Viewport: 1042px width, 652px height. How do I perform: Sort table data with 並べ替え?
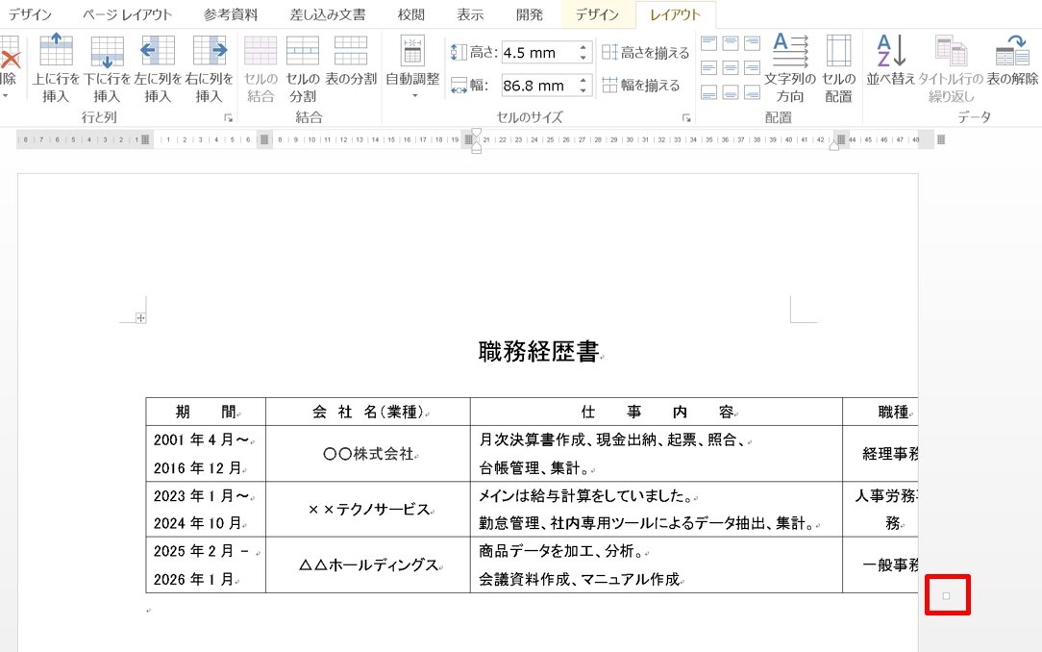point(891,68)
